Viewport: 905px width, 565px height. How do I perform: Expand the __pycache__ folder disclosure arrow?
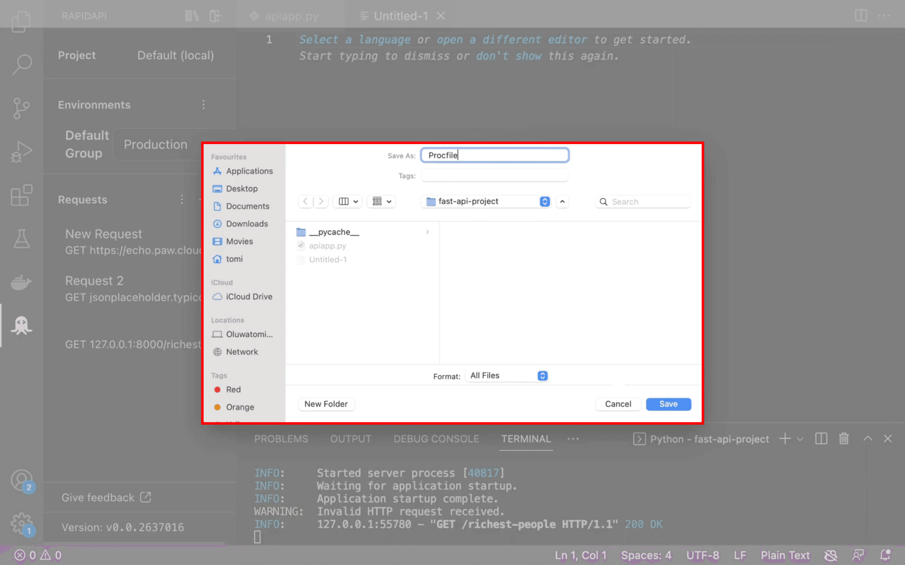(428, 232)
